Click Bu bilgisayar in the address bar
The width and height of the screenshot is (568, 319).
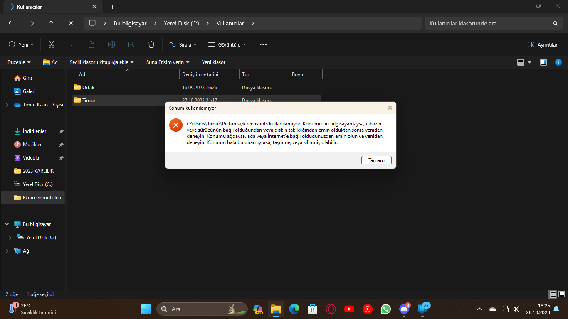[x=130, y=23]
